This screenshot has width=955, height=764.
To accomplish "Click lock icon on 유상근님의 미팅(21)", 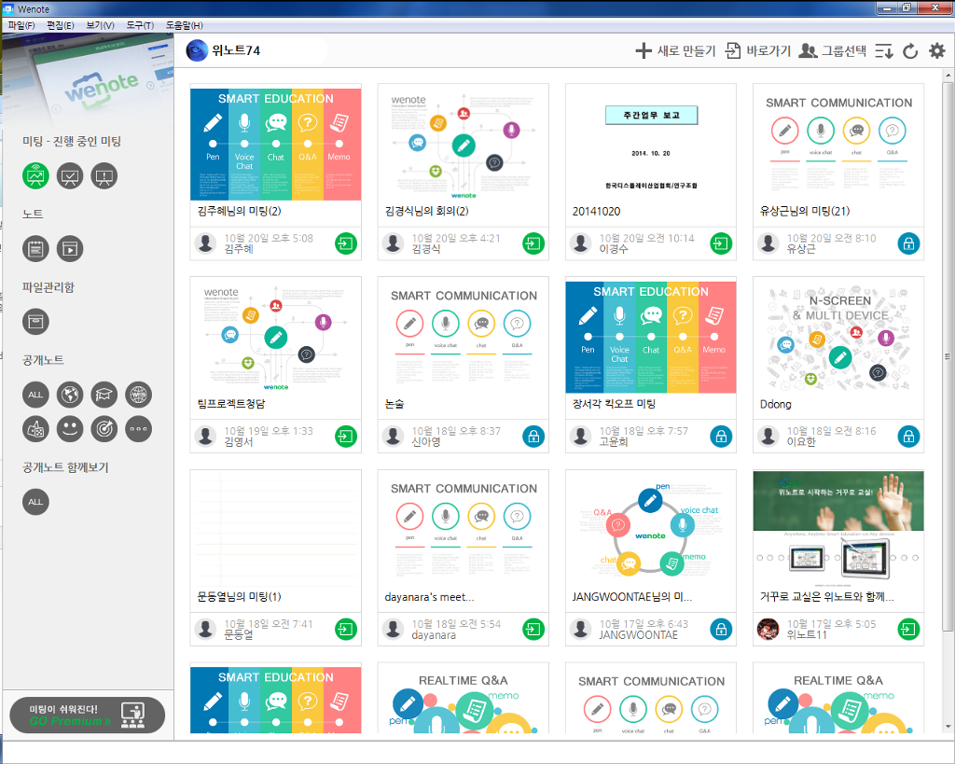I will tap(908, 243).
